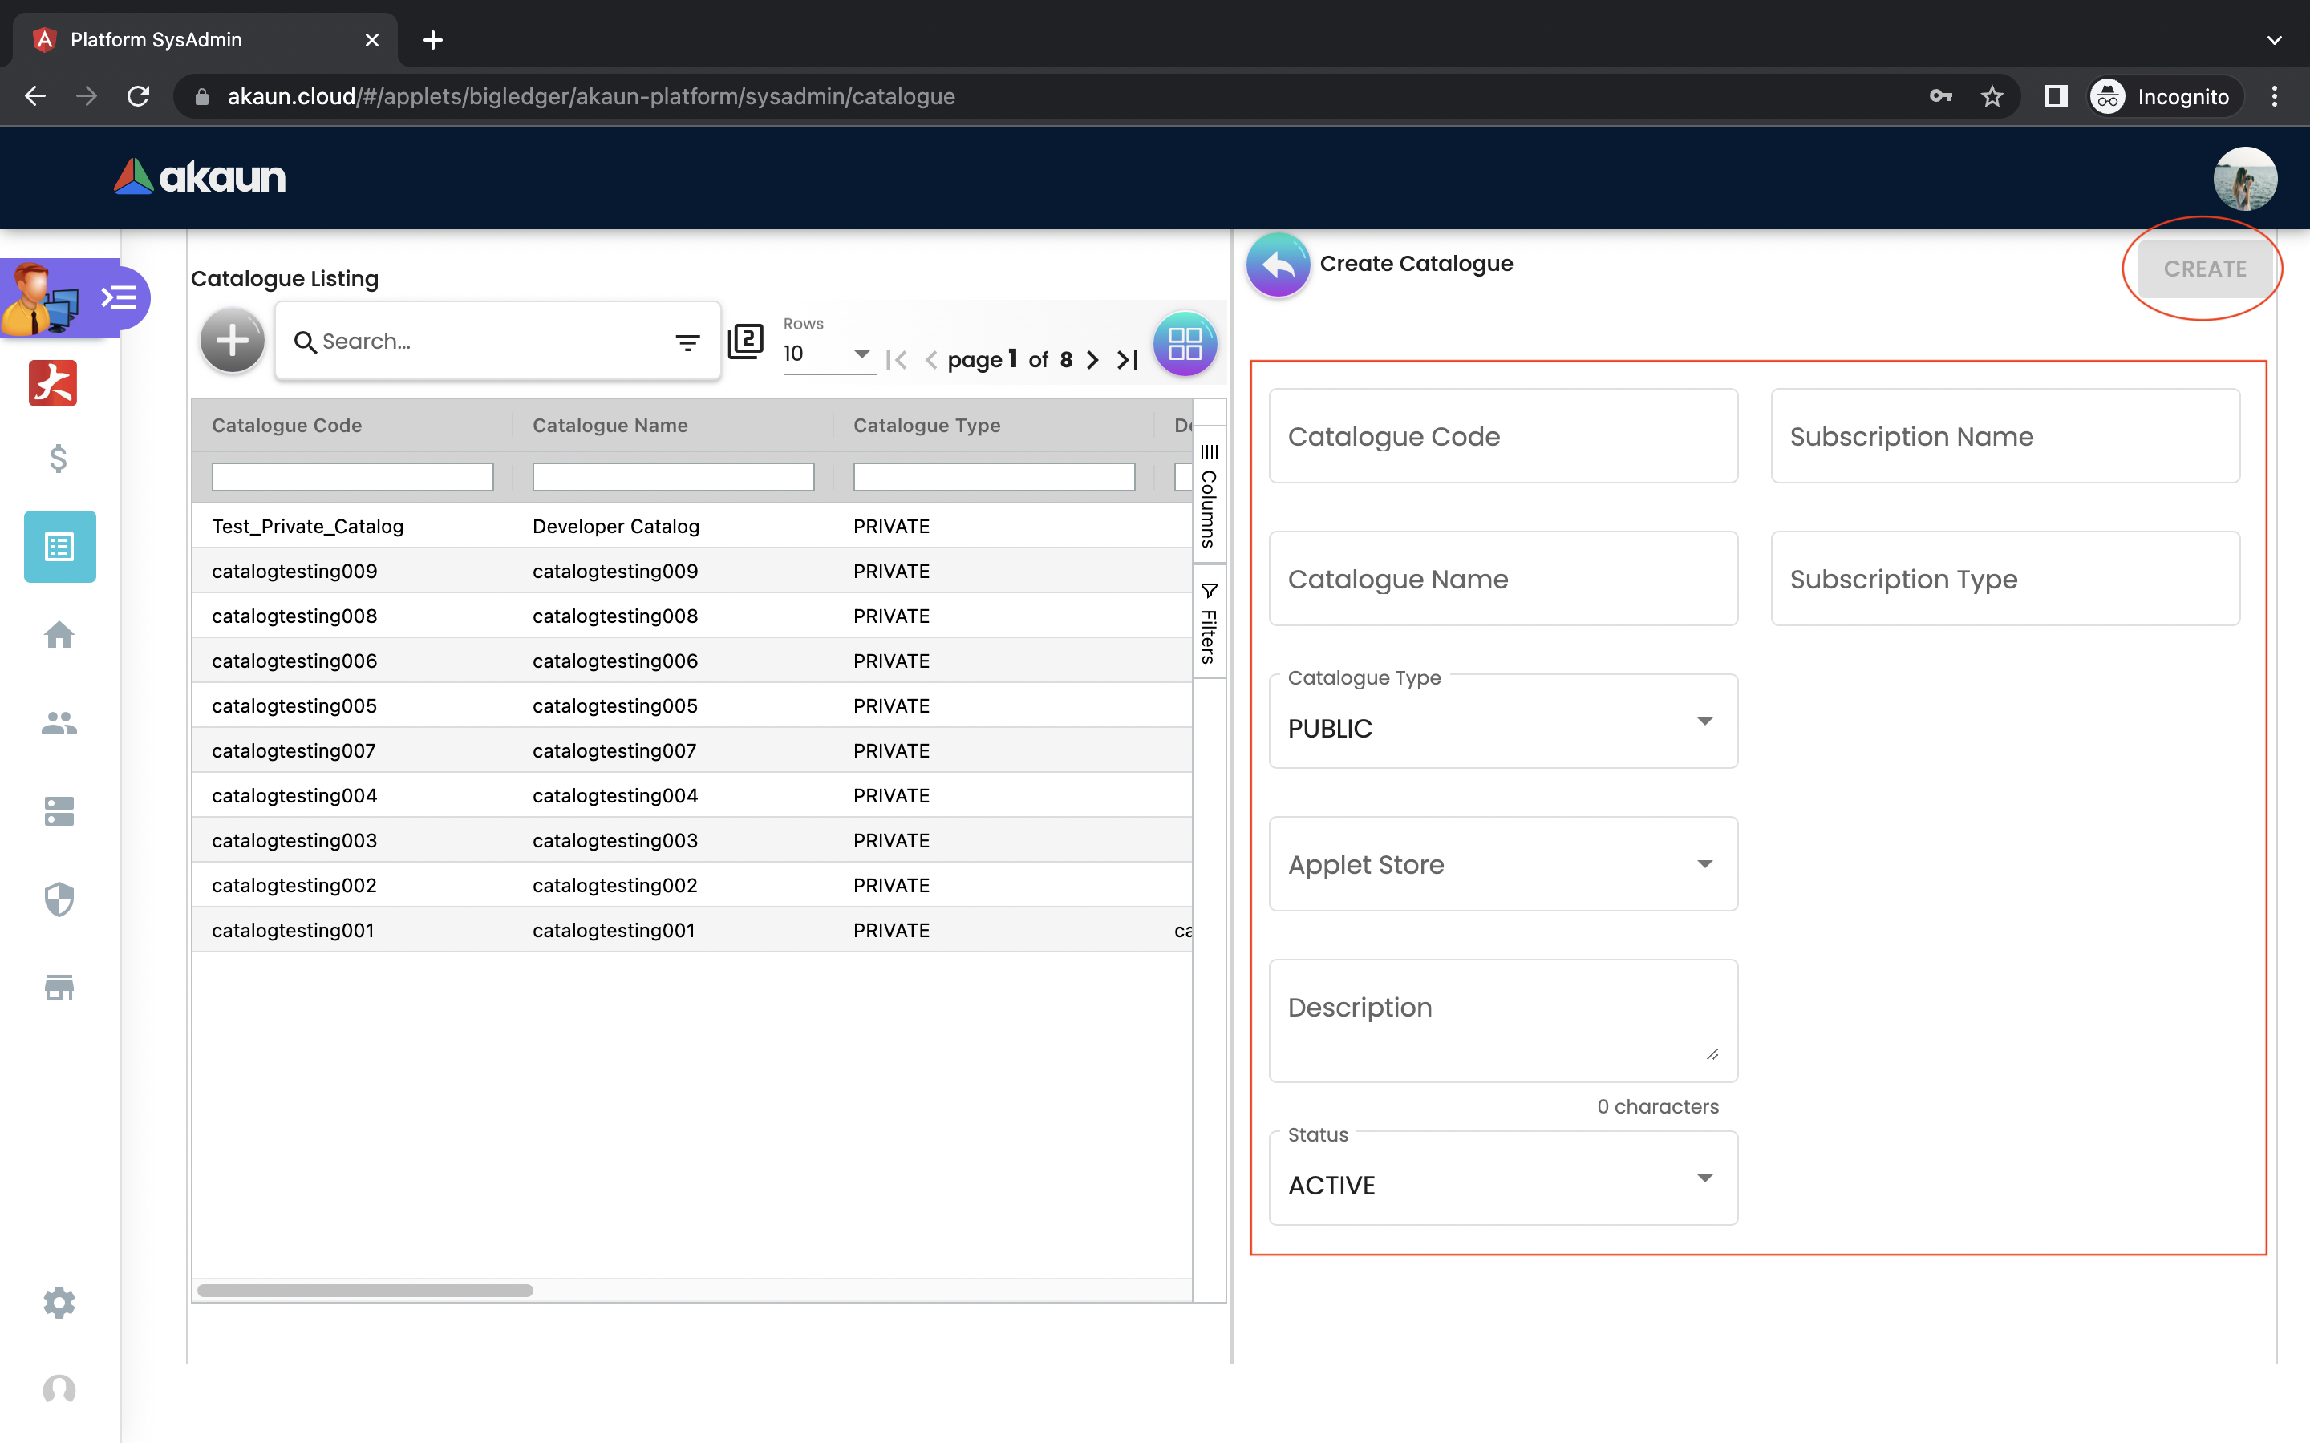Toggle the sidebar menu expand button
2310x1443 pixels.
click(x=120, y=299)
